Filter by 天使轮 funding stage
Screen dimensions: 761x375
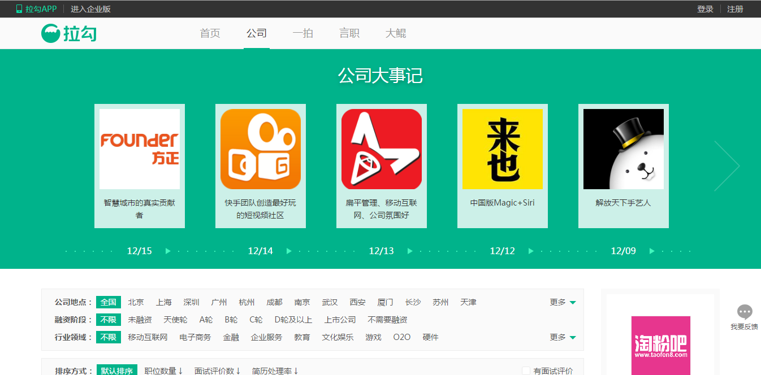tap(176, 320)
